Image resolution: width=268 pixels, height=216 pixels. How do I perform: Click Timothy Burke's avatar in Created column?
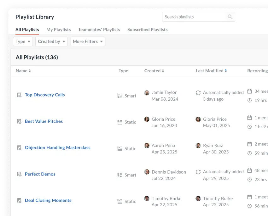point(147,198)
